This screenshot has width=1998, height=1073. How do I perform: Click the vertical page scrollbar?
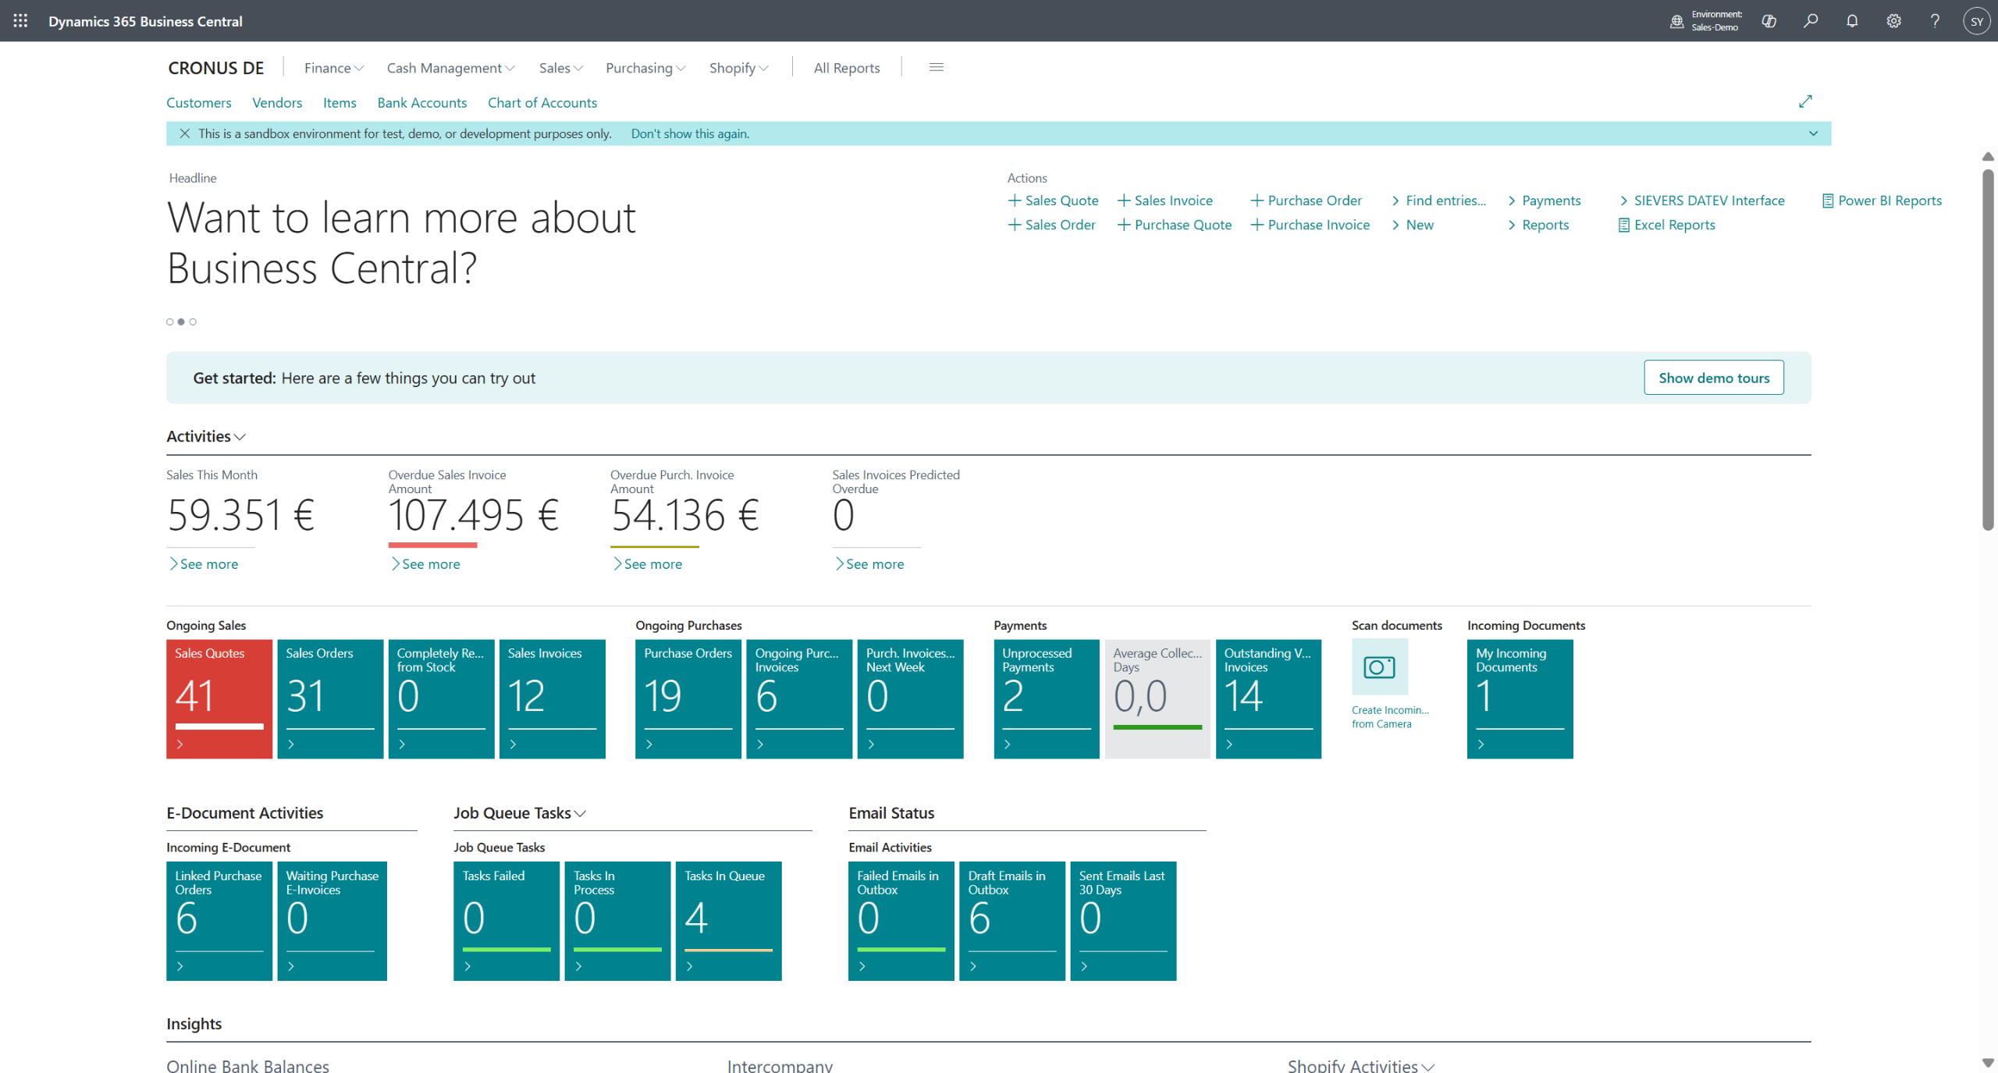pyautogui.click(x=1987, y=351)
